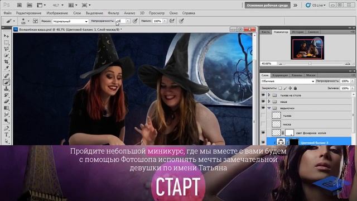
Task: Toggle lock image pixels
Action: (x=285, y=88)
